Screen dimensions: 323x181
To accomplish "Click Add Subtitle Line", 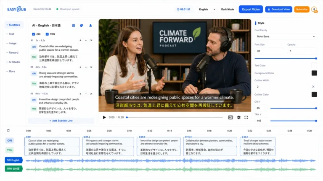I will coord(61,121).
